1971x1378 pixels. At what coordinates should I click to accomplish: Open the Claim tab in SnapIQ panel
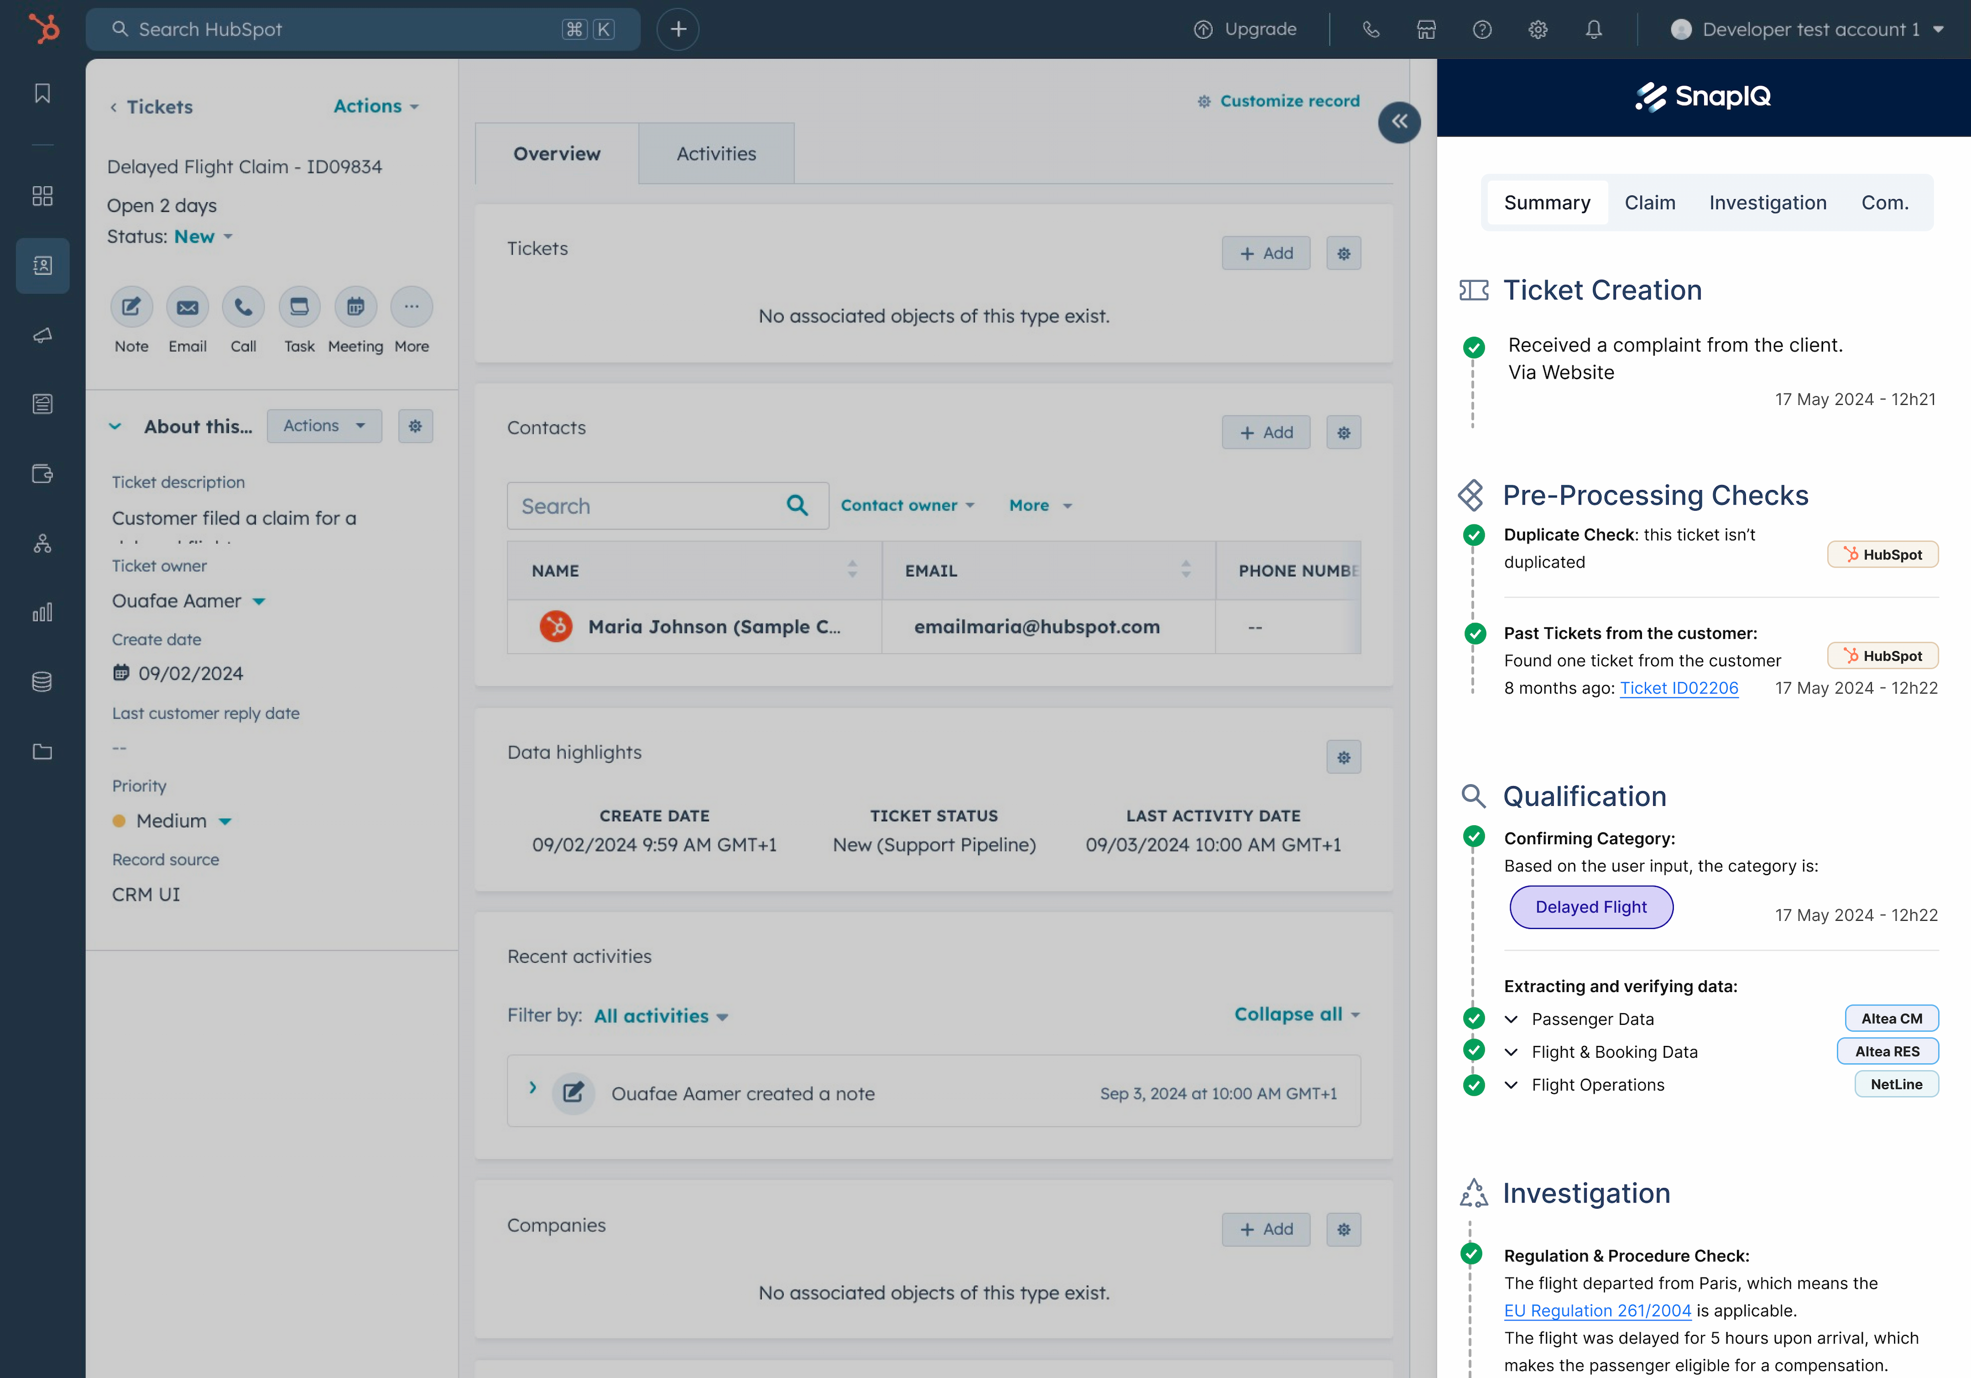[1649, 202]
